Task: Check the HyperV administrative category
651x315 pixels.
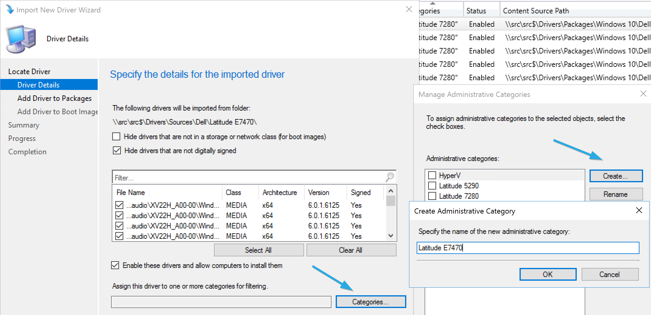Action: 432,175
